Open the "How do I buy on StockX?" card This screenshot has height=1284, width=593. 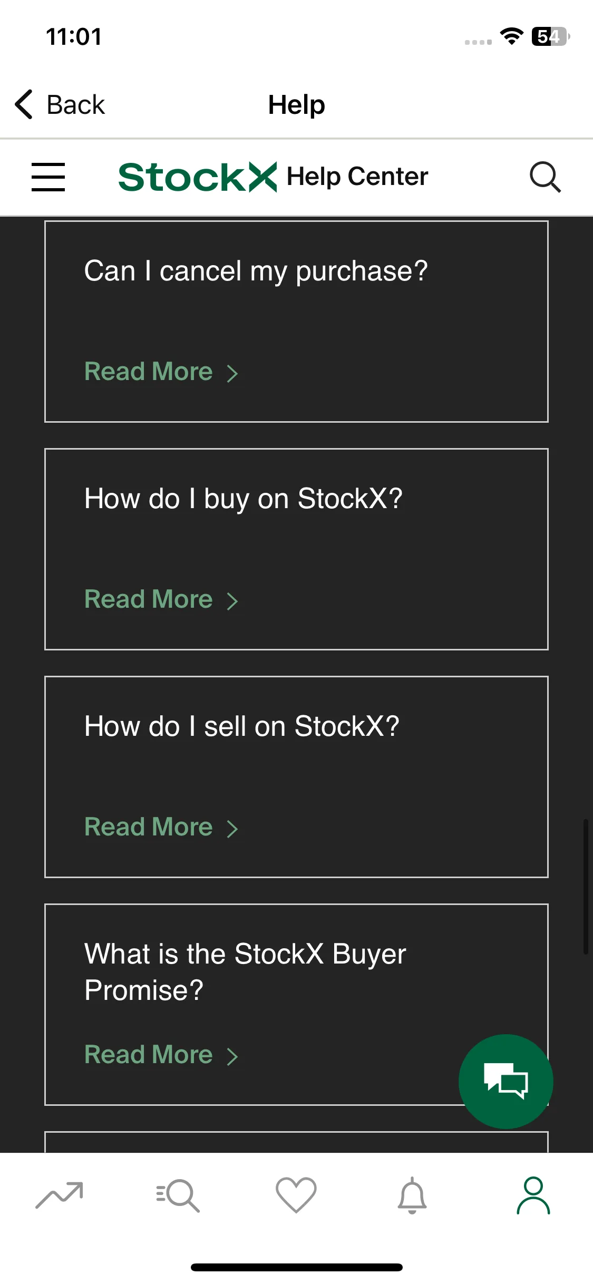[296, 549]
